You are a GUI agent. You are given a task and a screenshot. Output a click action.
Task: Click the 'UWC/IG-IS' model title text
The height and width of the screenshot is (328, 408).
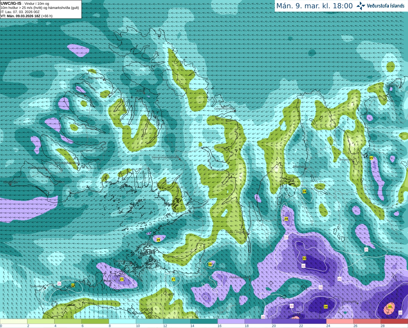(x=11, y=3)
